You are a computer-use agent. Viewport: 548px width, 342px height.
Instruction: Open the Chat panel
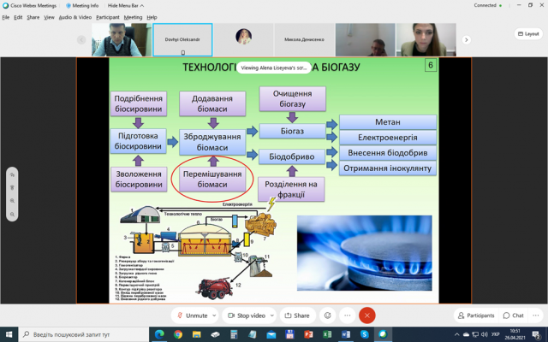point(514,315)
